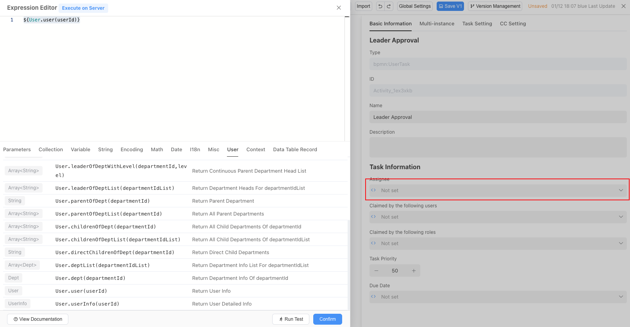Click Run Test button
Viewport: 630px width, 327px height.
point(291,319)
